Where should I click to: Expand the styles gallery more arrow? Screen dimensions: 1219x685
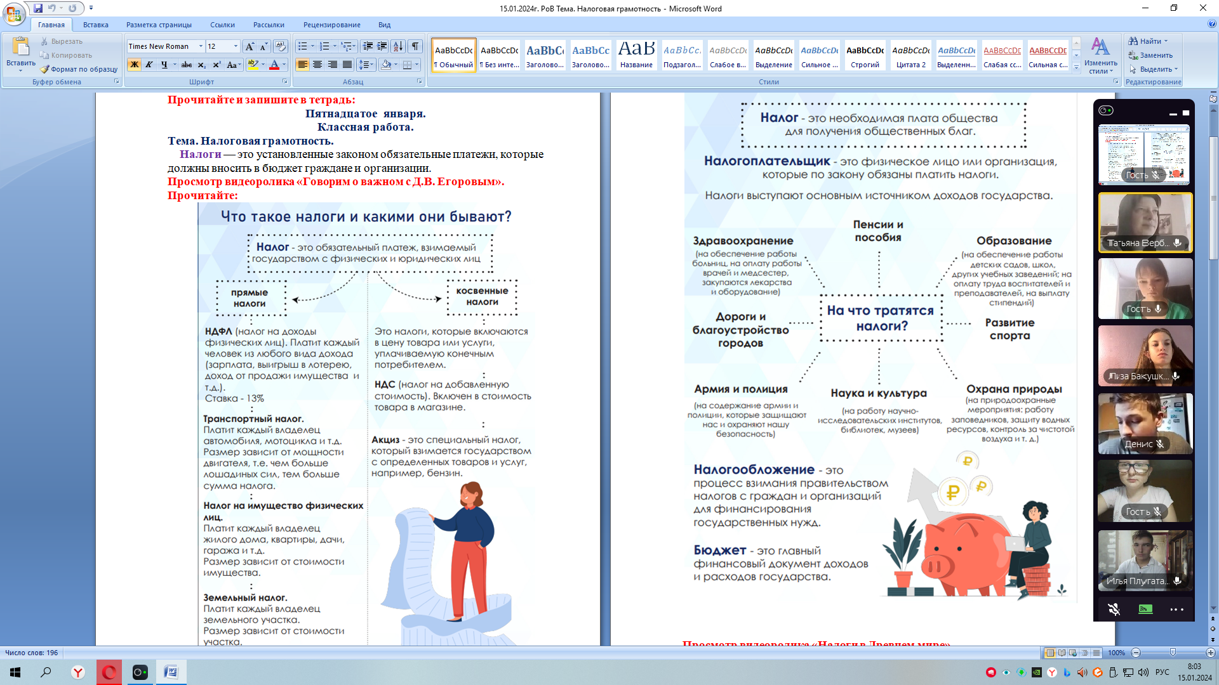1076,67
